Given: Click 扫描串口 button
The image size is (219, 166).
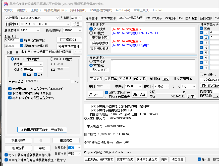Looking at the screenshot, I should (x=12, y=24).
